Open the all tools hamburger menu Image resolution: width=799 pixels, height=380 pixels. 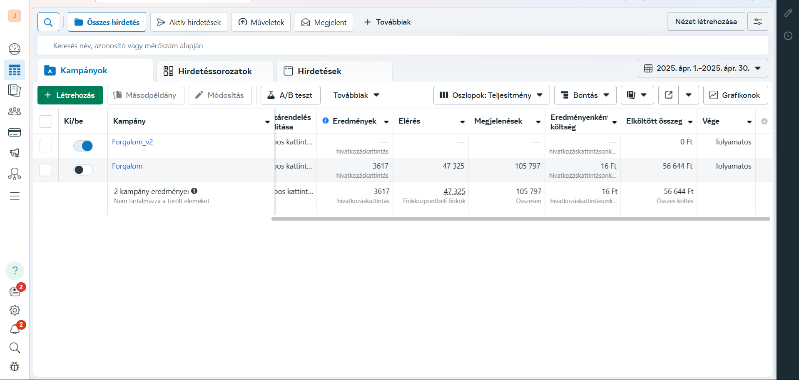pyautogui.click(x=15, y=196)
